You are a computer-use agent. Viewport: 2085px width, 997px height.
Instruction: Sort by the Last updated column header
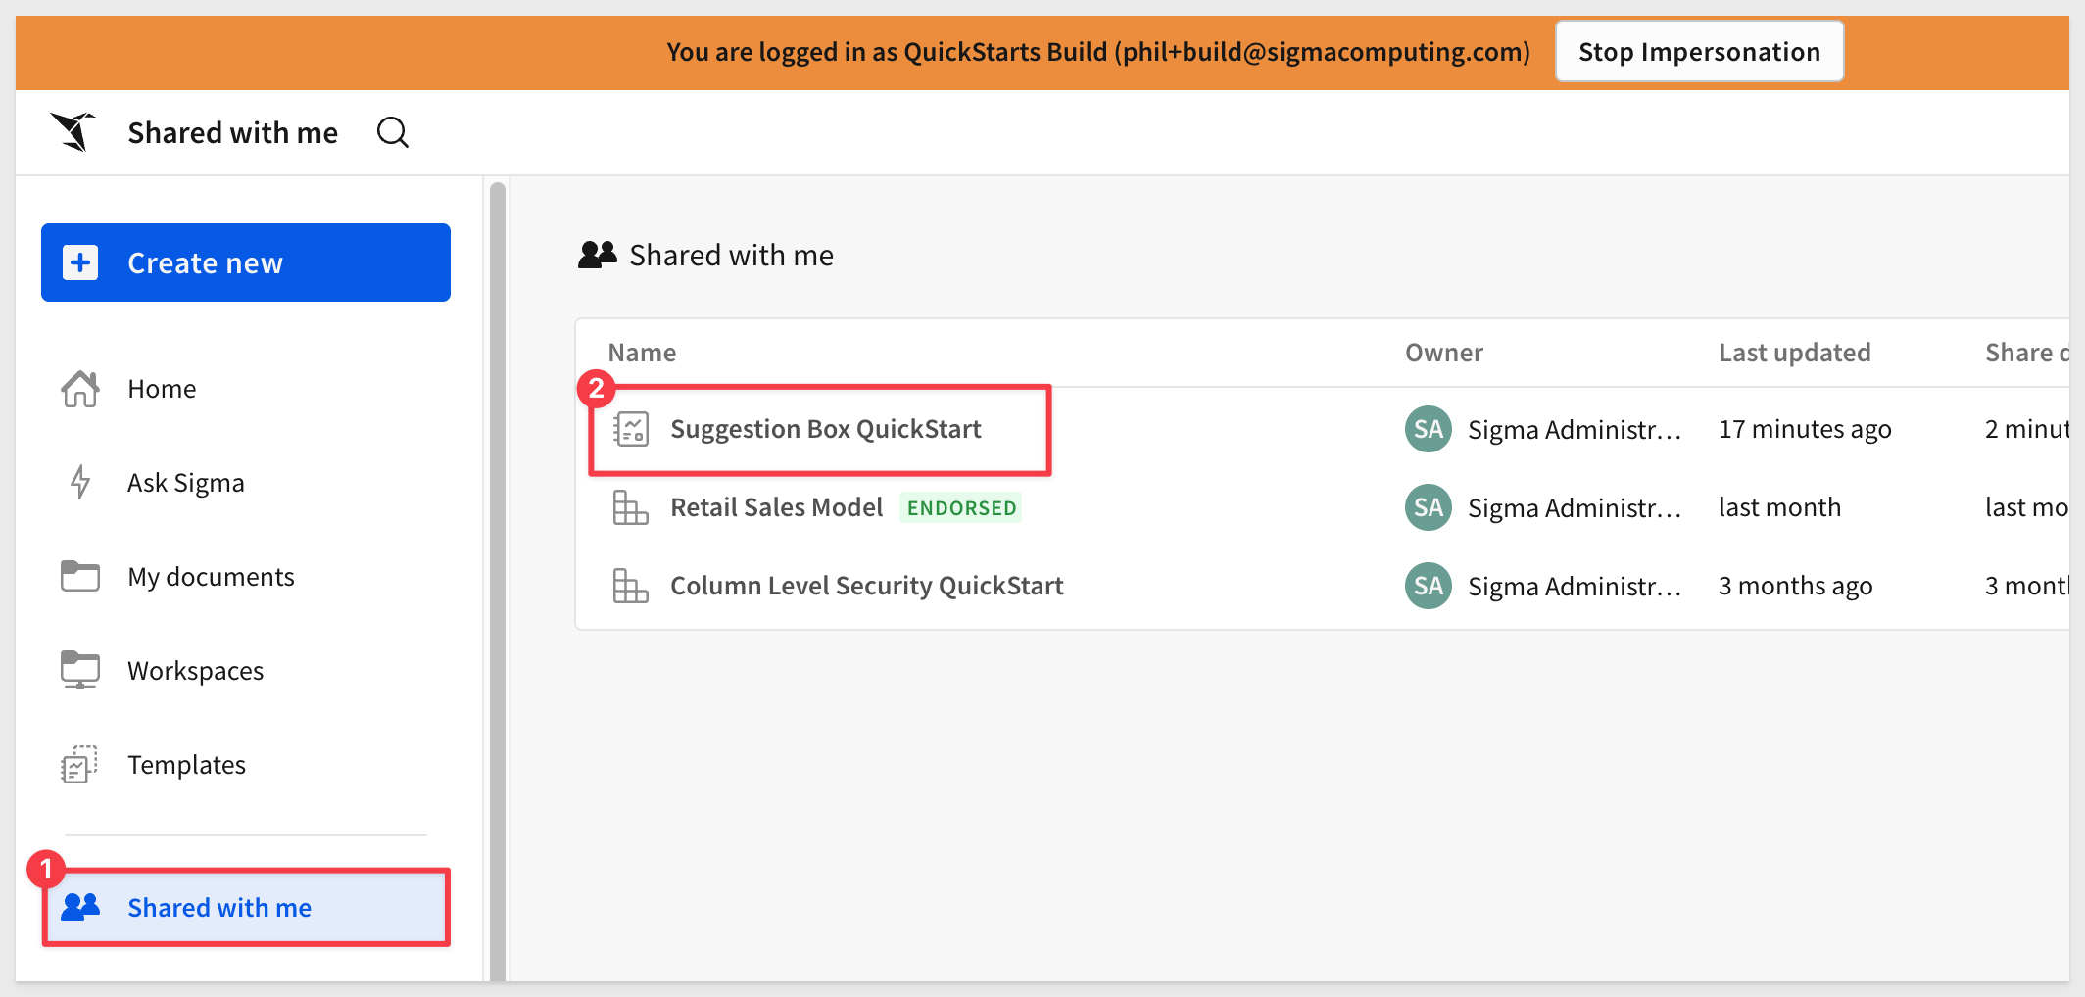click(1794, 353)
